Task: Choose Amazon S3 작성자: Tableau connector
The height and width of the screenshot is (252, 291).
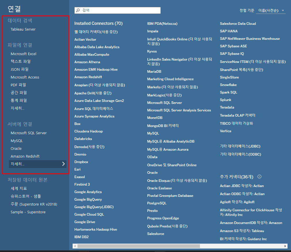Action: coord(242,231)
